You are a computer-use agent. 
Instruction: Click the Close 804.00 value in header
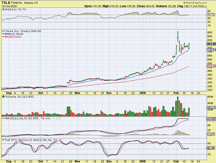click(146, 6)
